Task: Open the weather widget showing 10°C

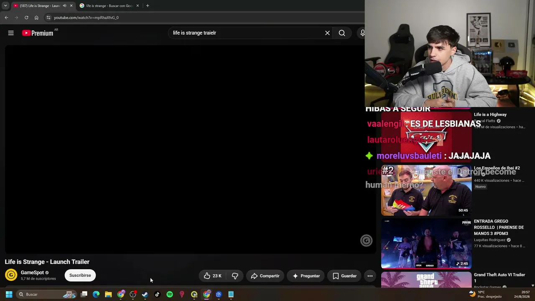Action: tap(485, 294)
